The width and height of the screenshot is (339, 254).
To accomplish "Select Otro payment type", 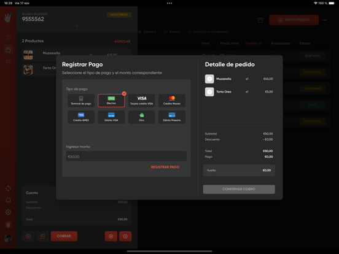I will tap(142, 117).
